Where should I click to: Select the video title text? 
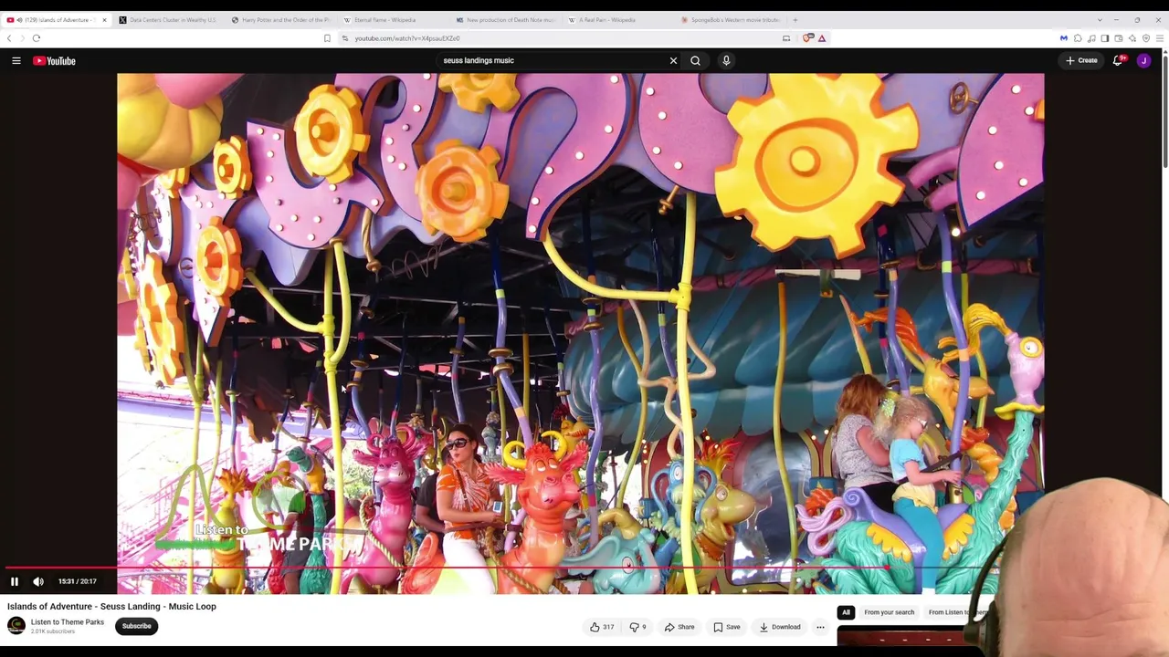[111, 606]
